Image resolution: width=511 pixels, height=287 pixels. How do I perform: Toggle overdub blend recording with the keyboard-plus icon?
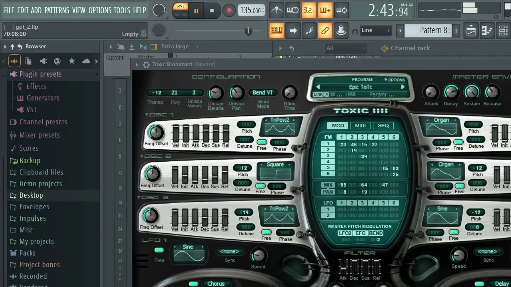(x=325, y=10)
